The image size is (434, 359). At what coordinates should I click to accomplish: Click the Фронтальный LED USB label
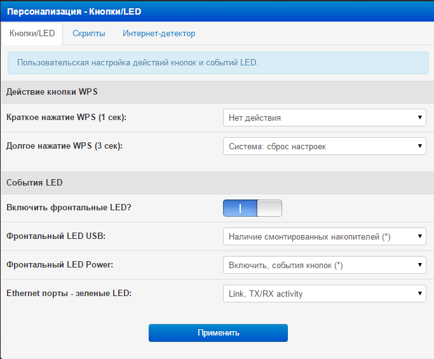point(56,236)
